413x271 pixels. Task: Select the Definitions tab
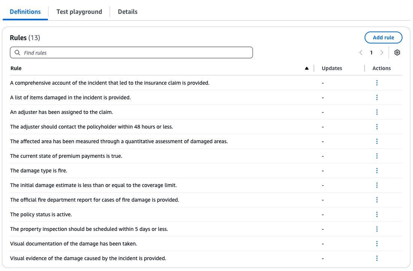[25, 12]
